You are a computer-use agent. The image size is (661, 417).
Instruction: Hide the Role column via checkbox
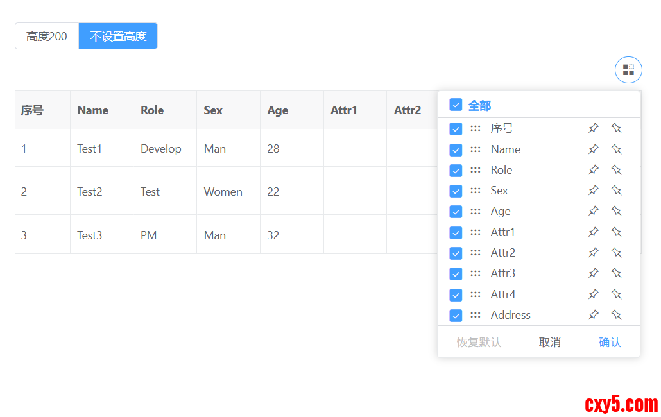pos(456,170)
